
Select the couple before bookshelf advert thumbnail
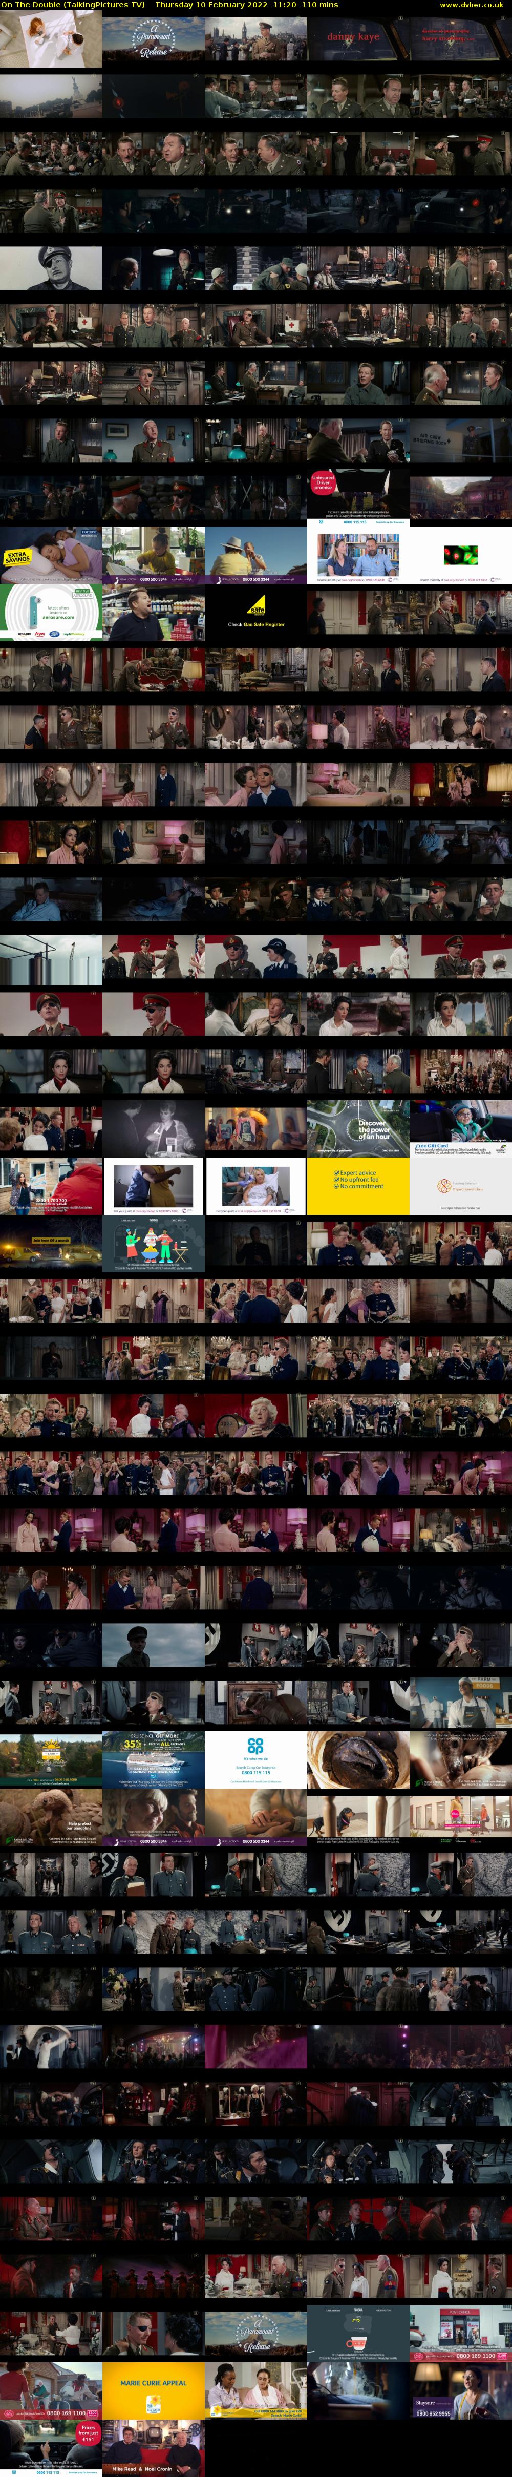[x=358, y=555]
